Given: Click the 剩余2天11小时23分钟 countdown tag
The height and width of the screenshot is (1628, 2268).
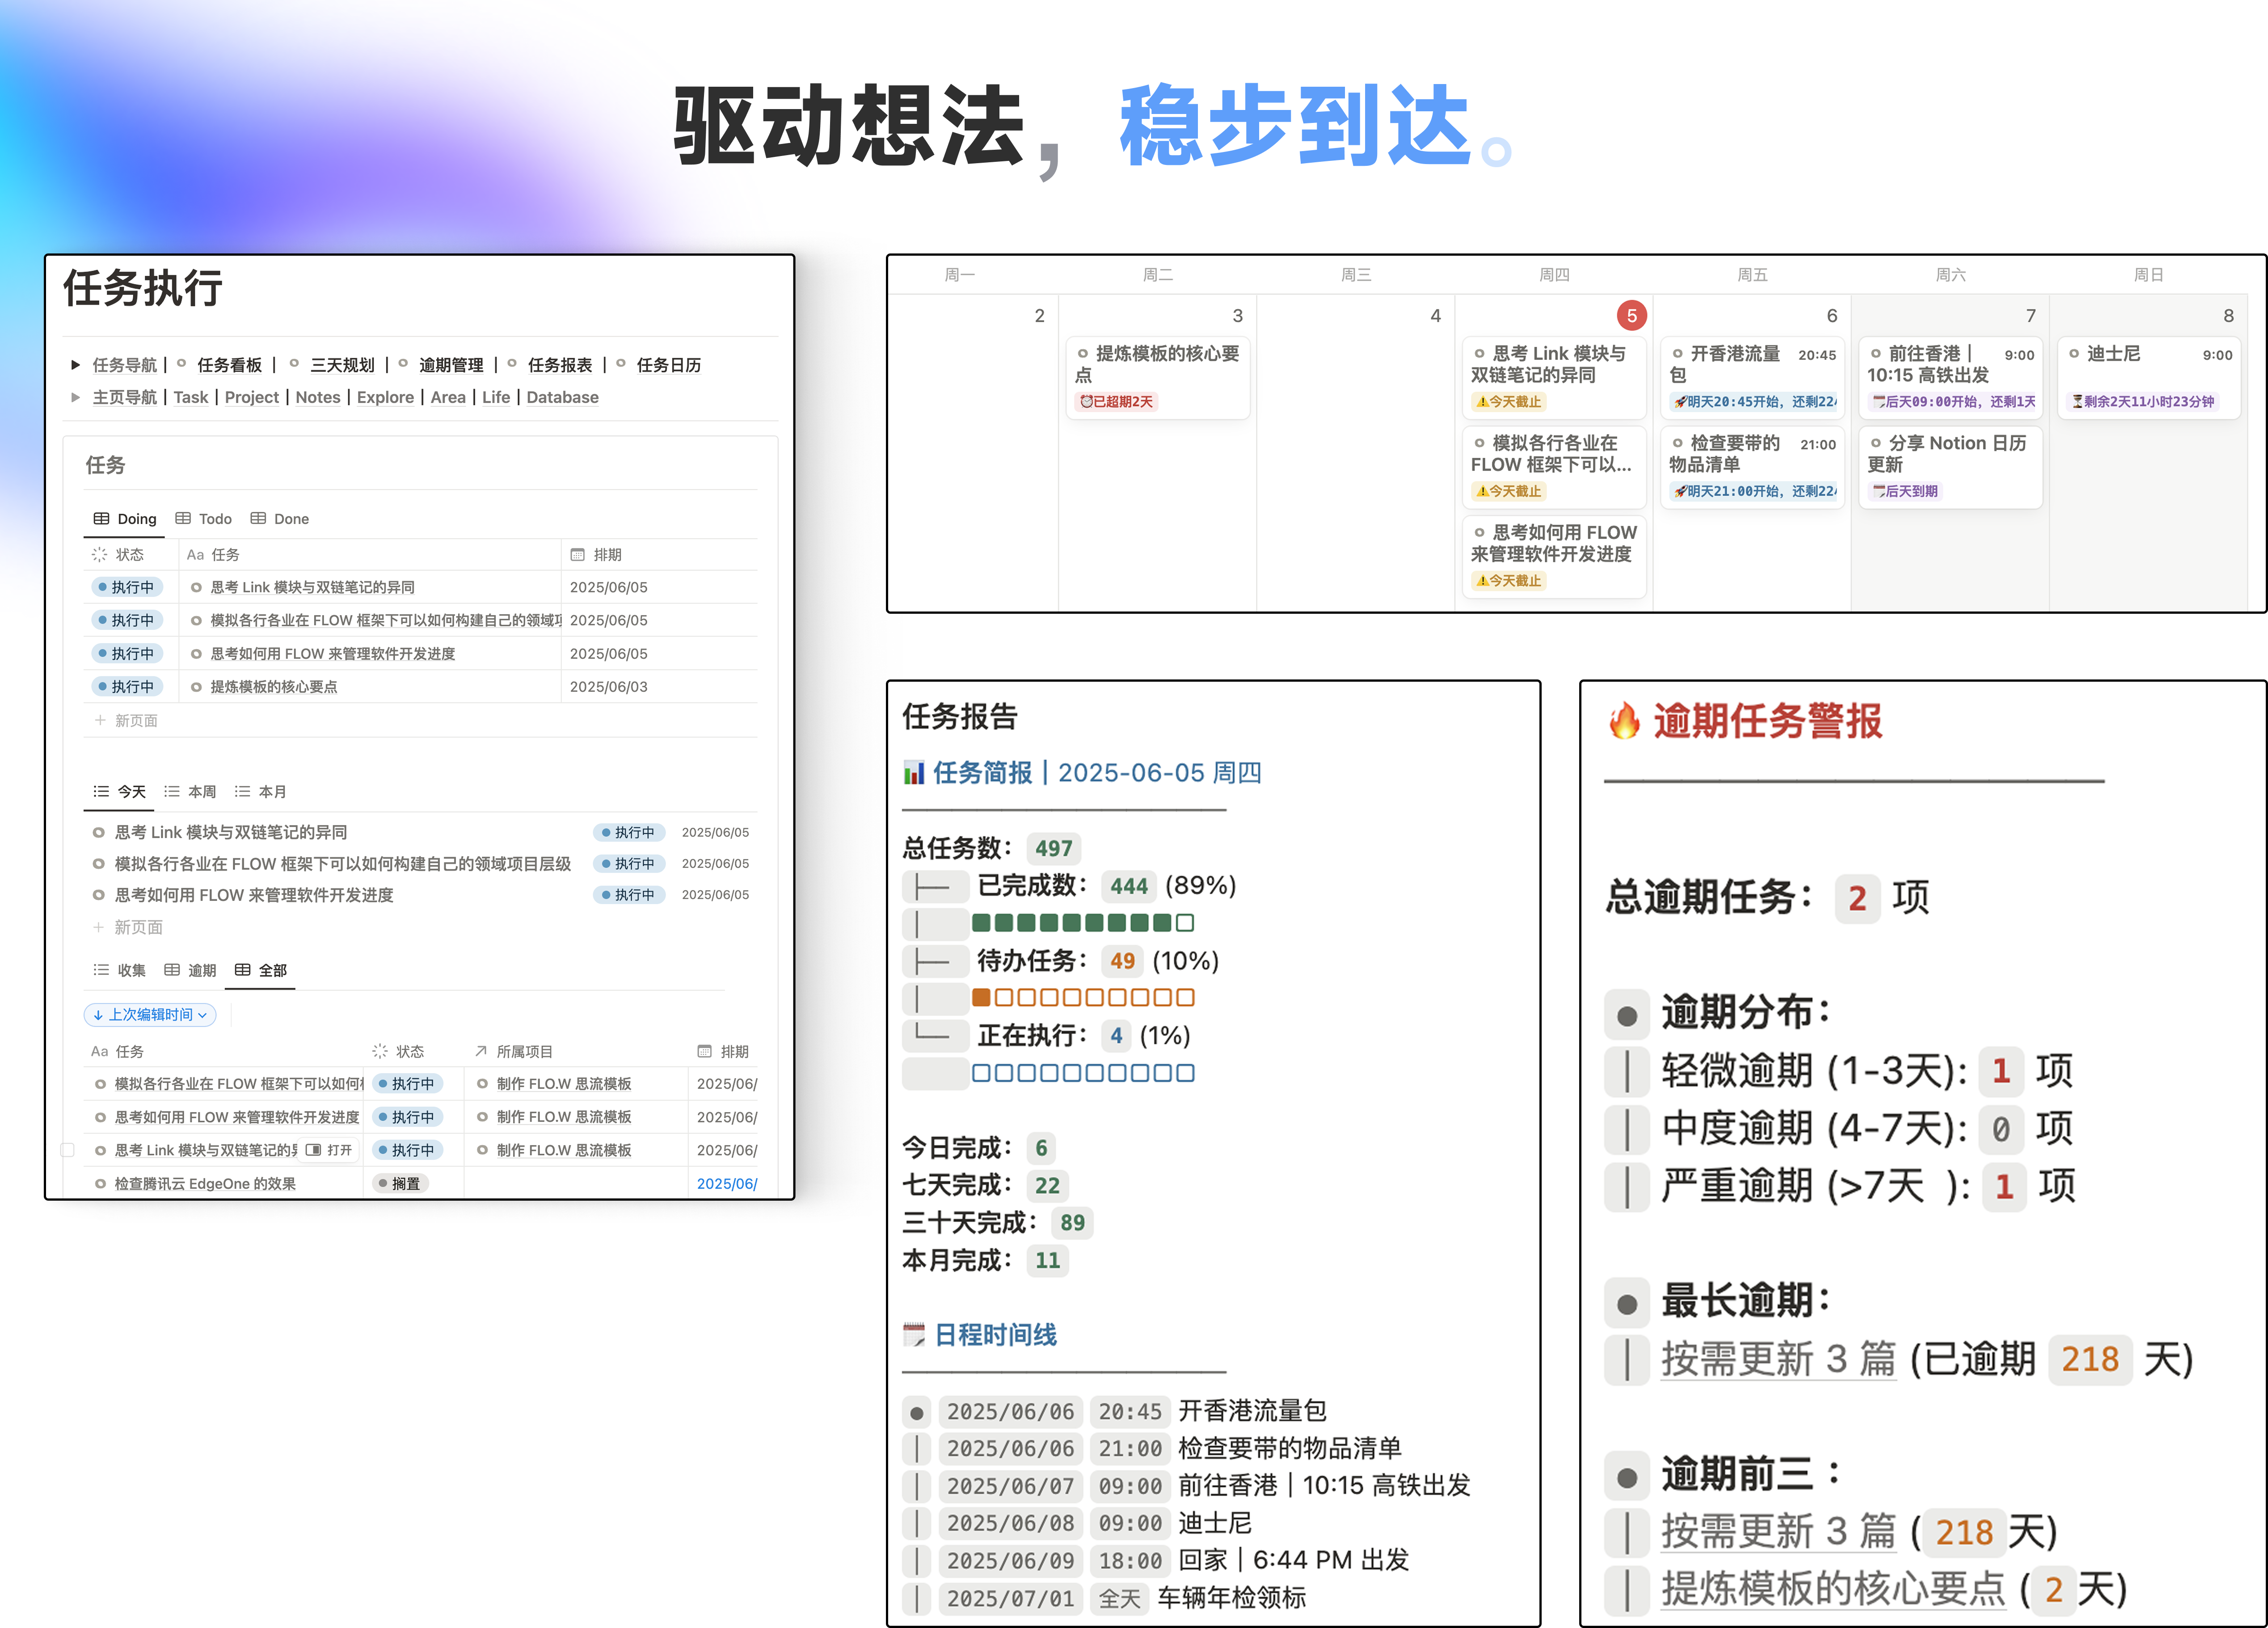Looking at the screenshot, I should [2143, 402].
